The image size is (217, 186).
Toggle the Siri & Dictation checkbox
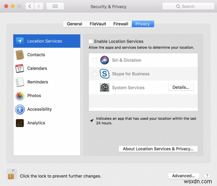[95, 60]
